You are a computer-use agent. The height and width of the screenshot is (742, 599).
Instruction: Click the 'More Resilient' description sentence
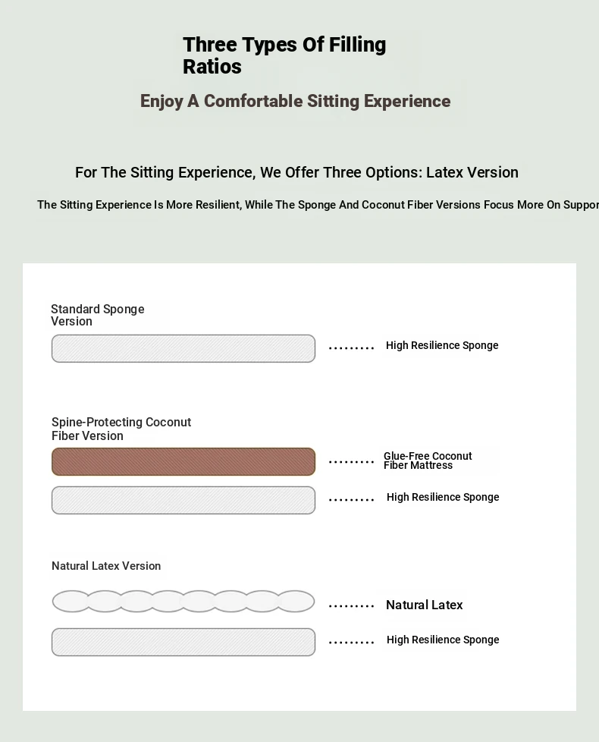(318, 205)
